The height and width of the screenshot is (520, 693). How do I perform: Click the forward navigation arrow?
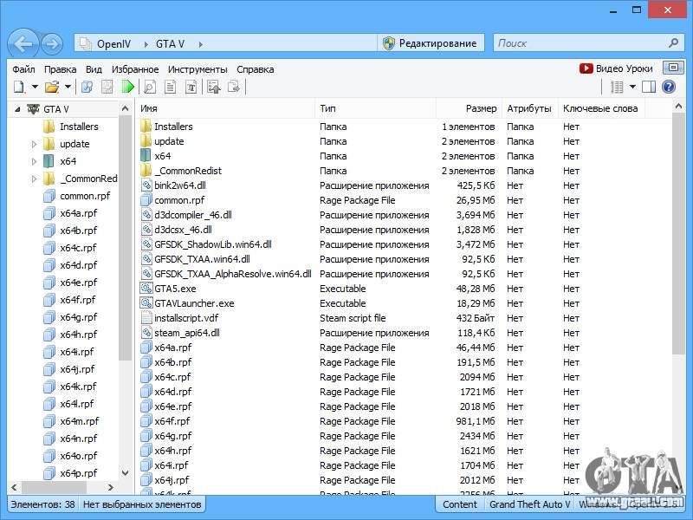coord(52,44)
